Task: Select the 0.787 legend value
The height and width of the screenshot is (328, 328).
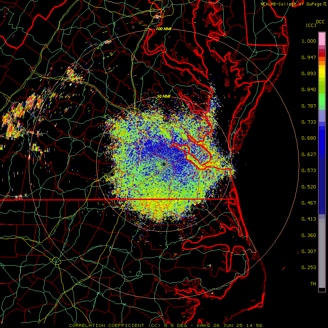Action: (309, 106)
